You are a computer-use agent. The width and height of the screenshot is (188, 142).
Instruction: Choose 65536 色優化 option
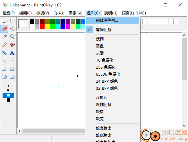[x=113, y=74]
